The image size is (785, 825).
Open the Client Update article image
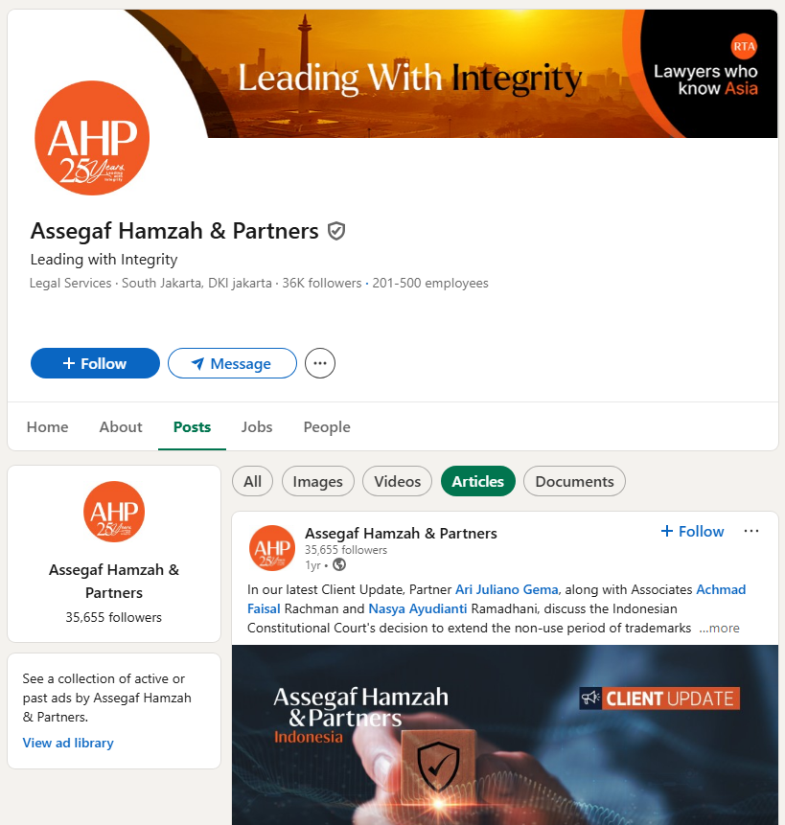[x=505, y=735]
